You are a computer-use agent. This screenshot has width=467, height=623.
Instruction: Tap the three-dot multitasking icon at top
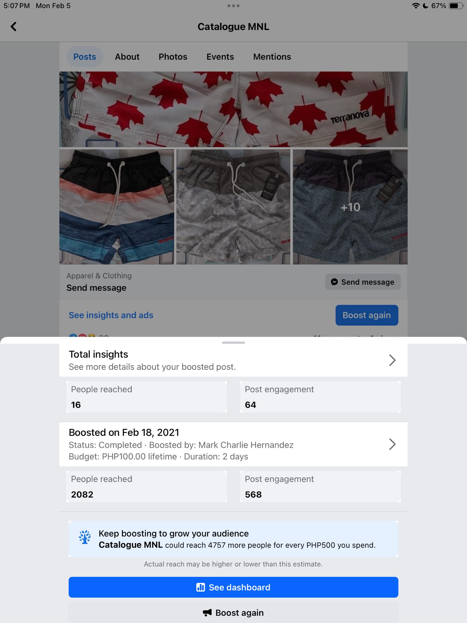point(233,6)
